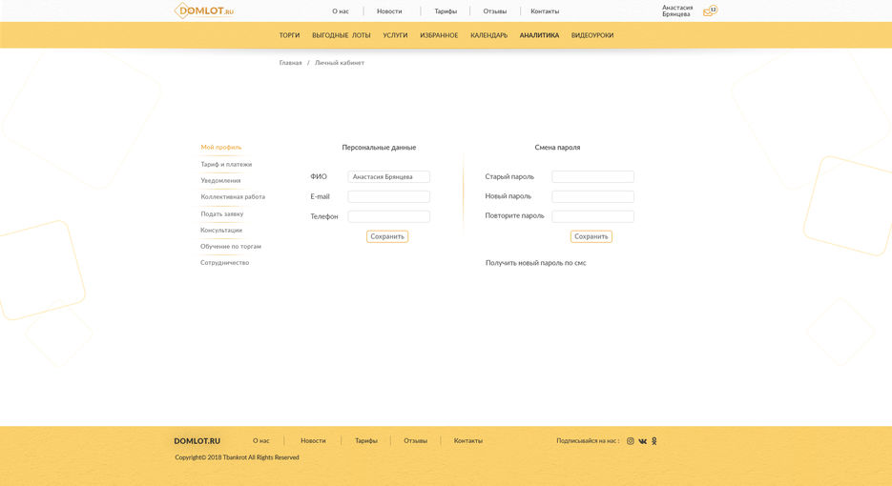892x486 pixels.
Task: Open Подать заявку in sidebar
Action: point(222,214)
